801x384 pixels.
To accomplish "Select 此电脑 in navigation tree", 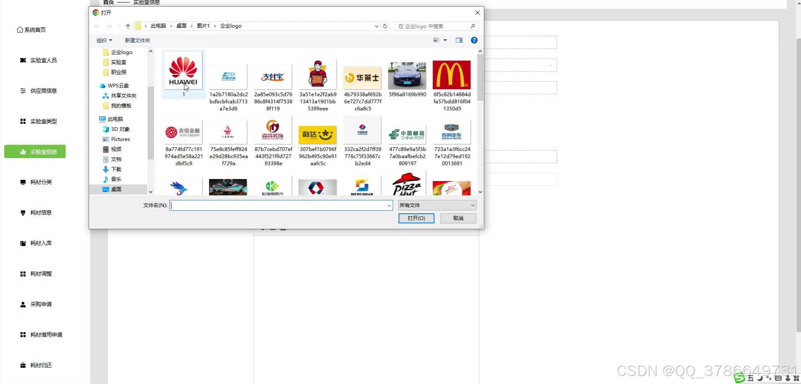I will (111, 119).
